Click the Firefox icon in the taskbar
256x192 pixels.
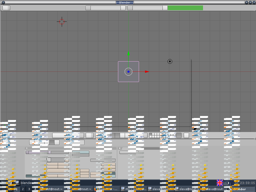(96, 189)
